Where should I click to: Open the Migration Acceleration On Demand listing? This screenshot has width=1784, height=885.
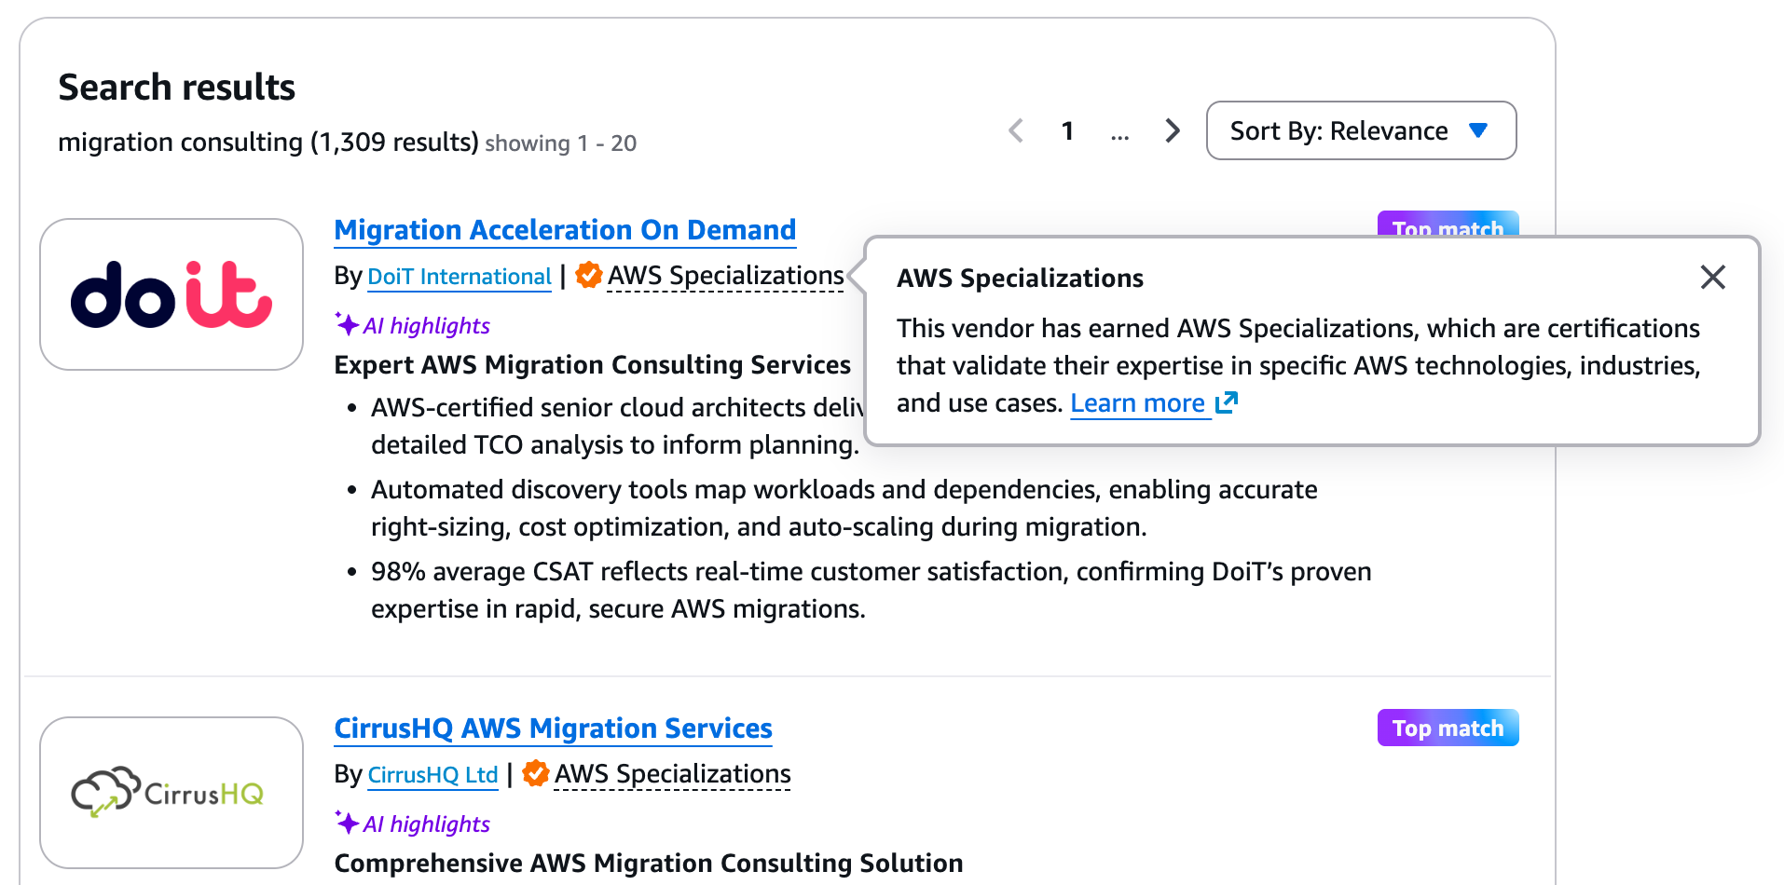click(x=564, y=229)
